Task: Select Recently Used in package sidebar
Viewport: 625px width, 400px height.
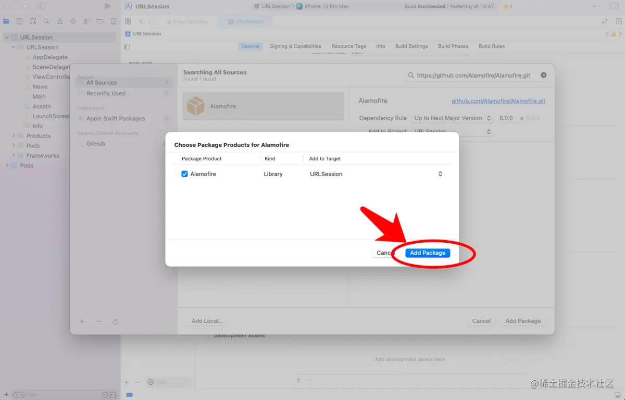Action: click(x=123, y=94)
